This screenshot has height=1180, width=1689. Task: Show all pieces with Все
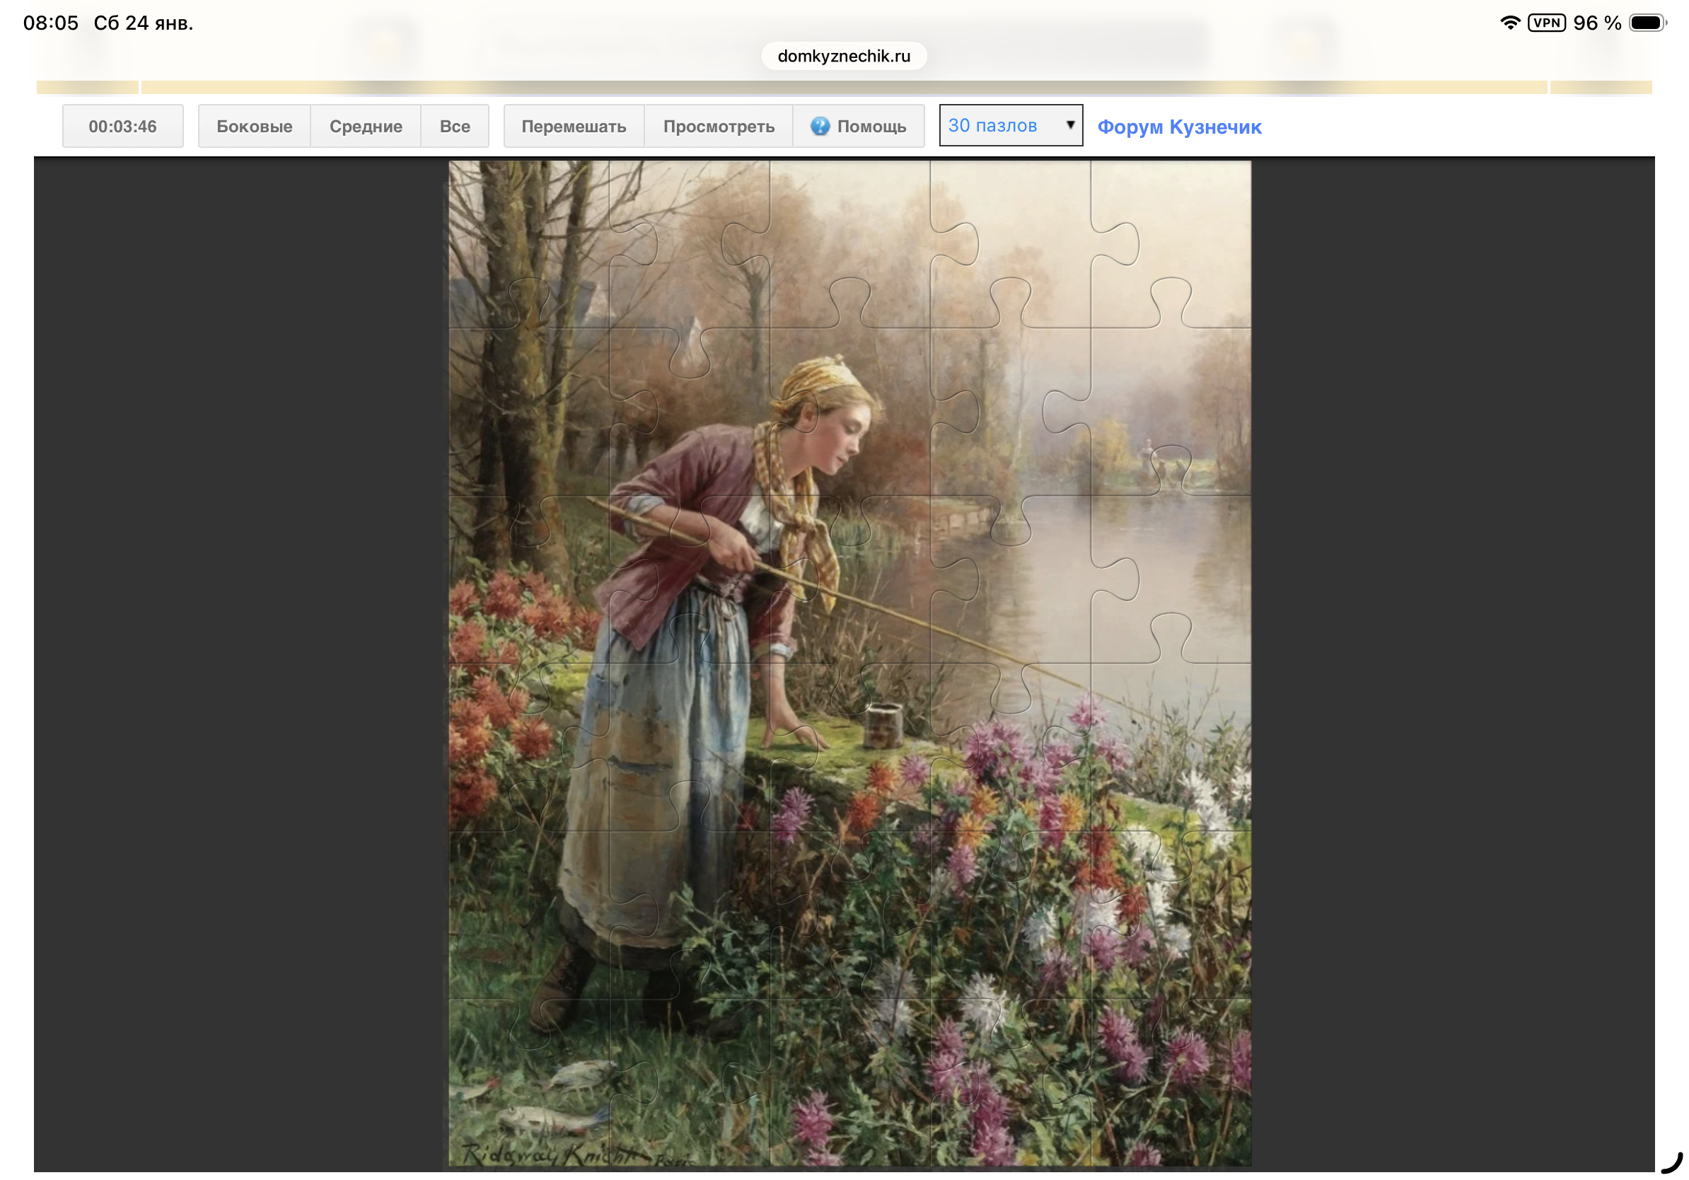pos(455,126)
